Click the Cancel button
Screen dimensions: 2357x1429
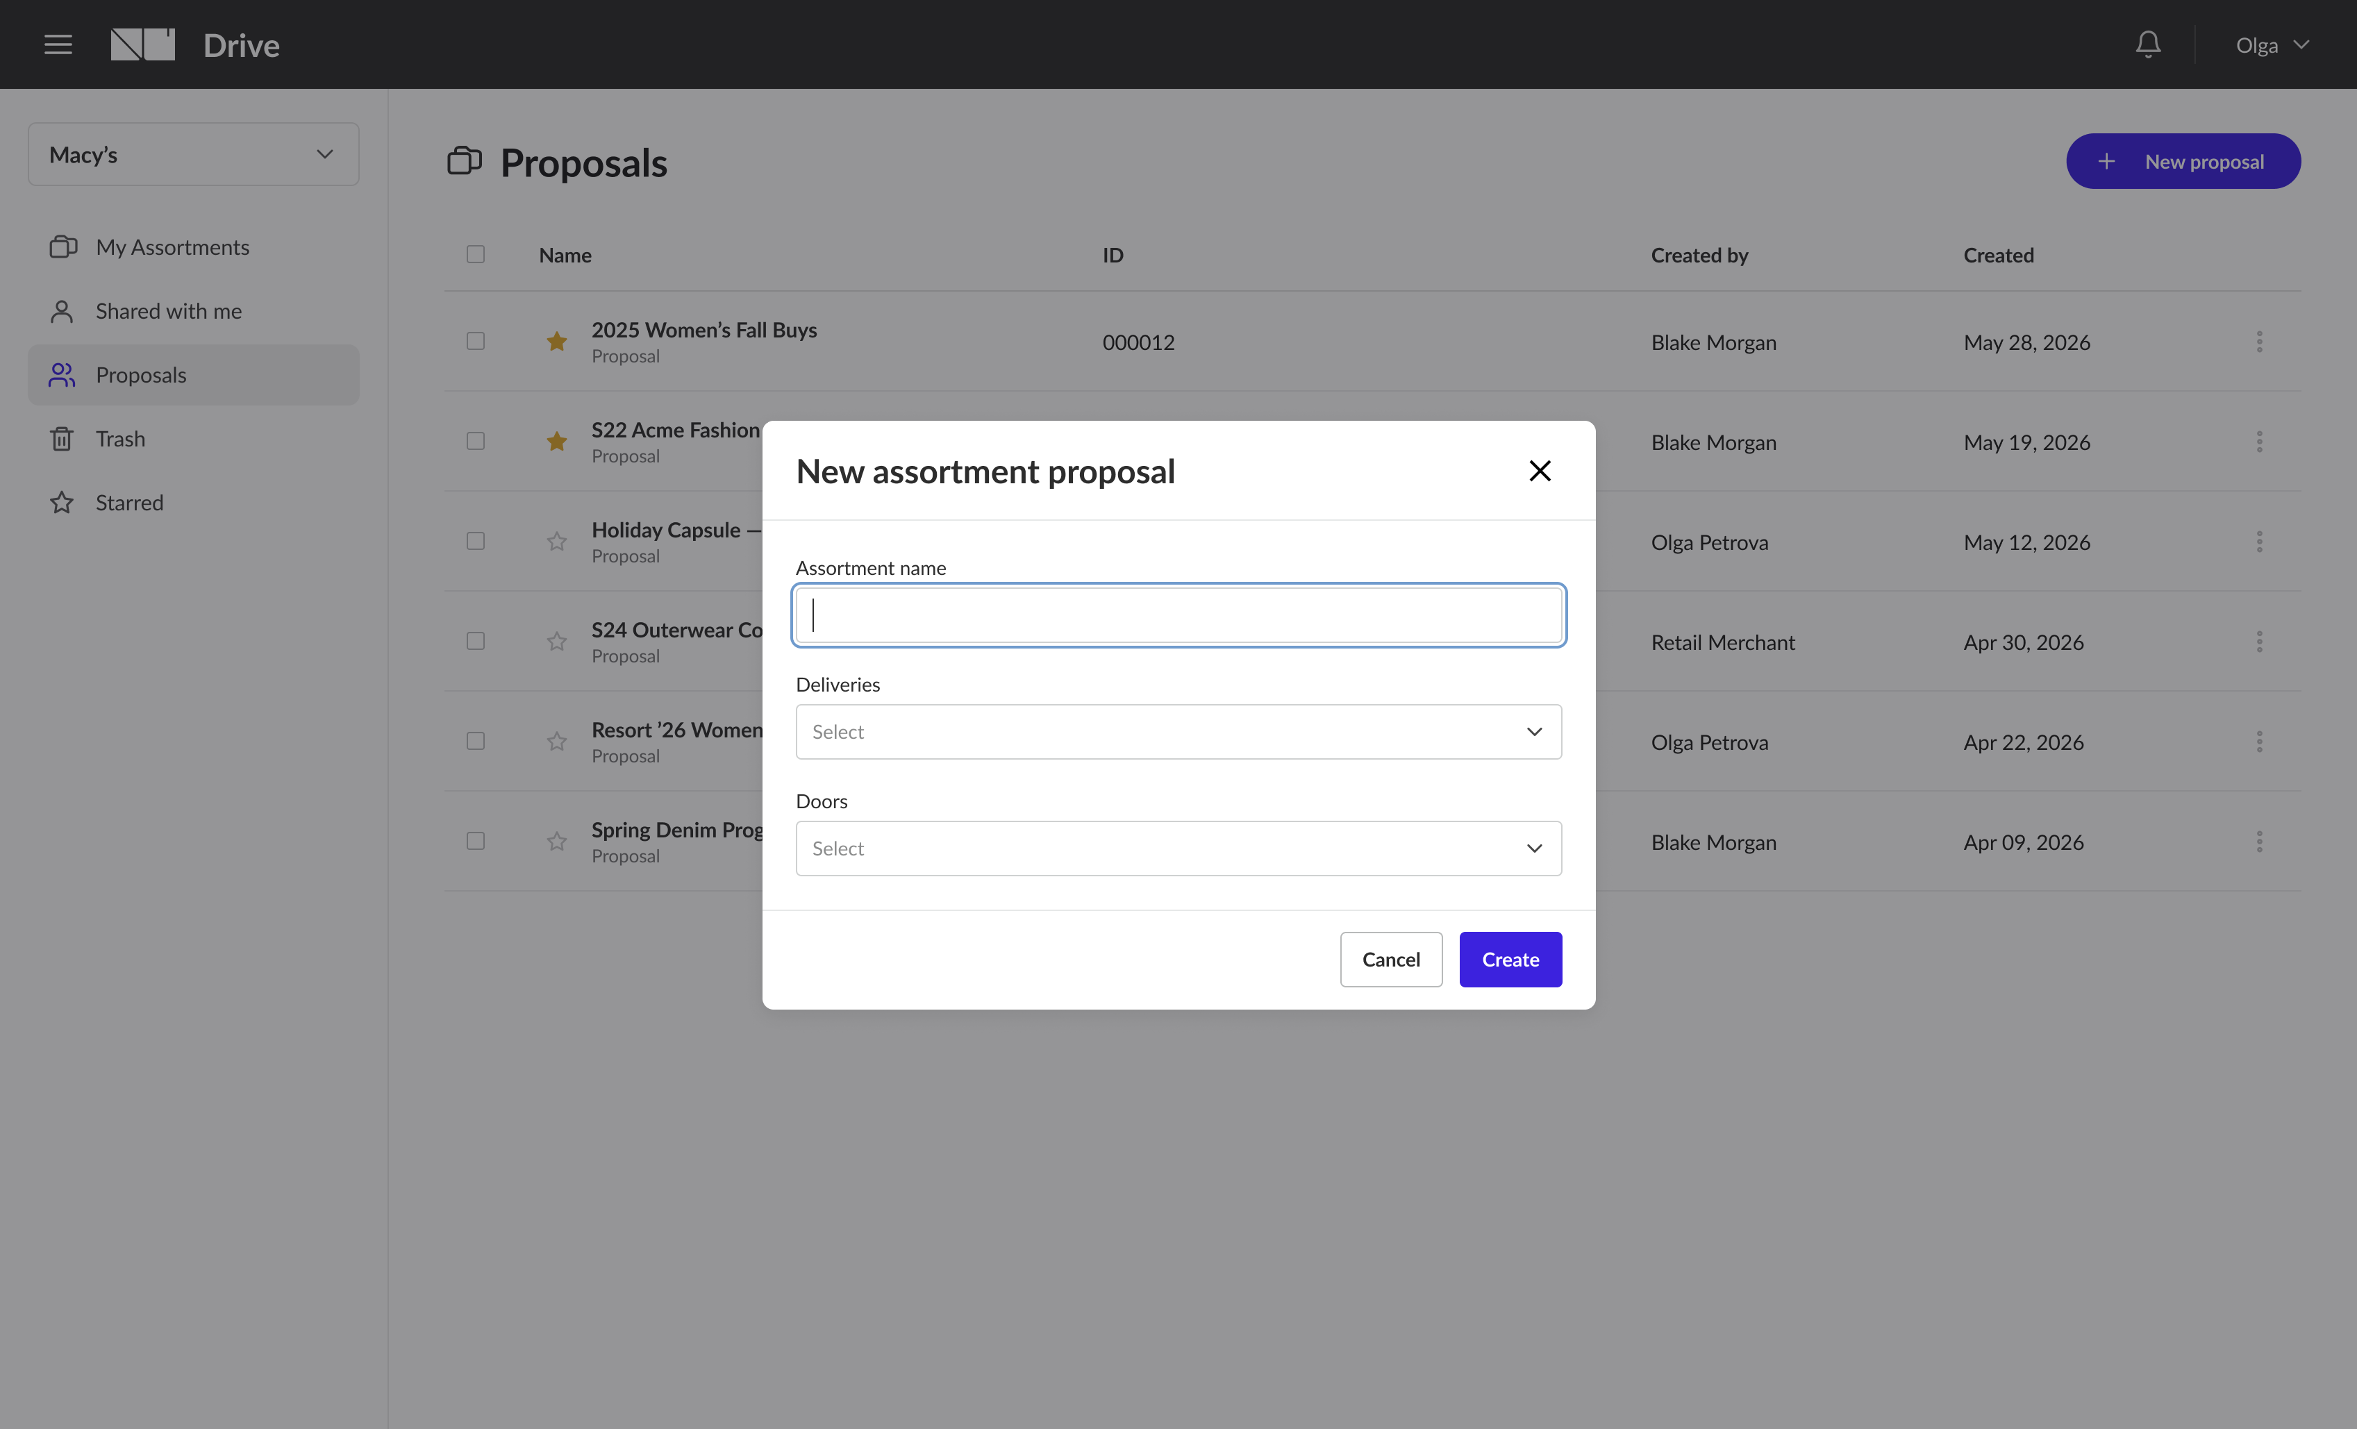tap(1391, 960)
